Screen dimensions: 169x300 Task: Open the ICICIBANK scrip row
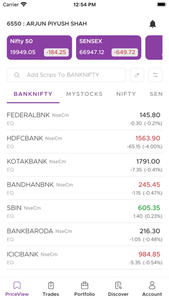[85, 258]
